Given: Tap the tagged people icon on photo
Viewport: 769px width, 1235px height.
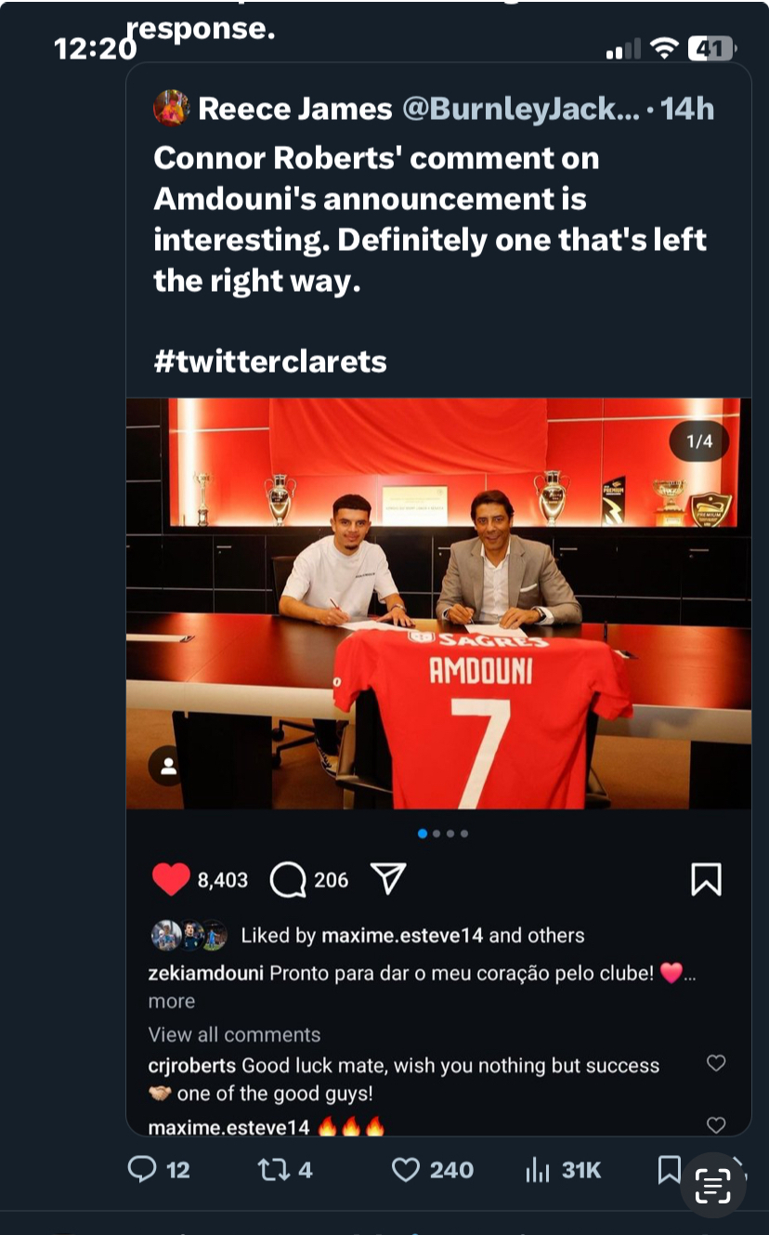Looking at the screenshot, I should (x=169, y=766).
